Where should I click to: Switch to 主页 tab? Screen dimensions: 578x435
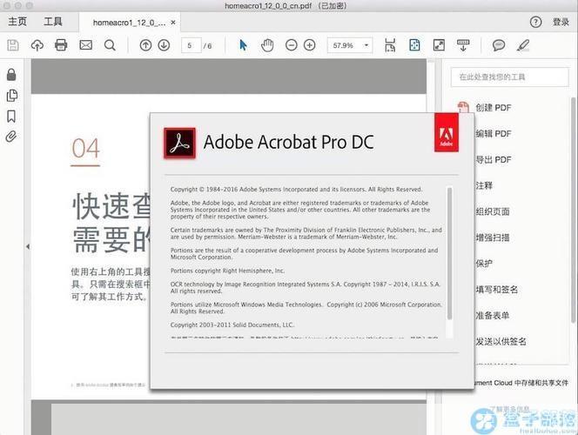click(17, 22)
